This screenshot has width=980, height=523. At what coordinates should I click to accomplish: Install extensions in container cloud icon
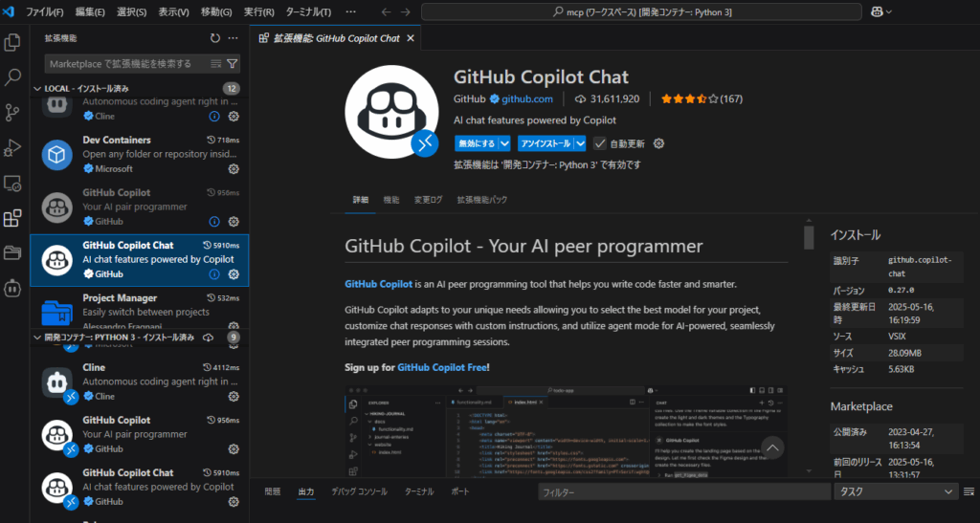208,338
